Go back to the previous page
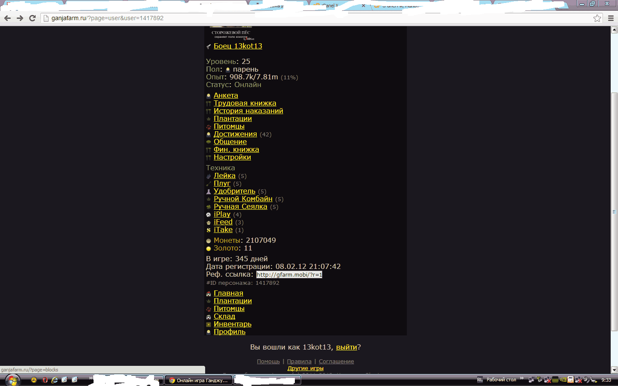Image resolution: width=618 pixels, height=386 pixels. [7, 18]
